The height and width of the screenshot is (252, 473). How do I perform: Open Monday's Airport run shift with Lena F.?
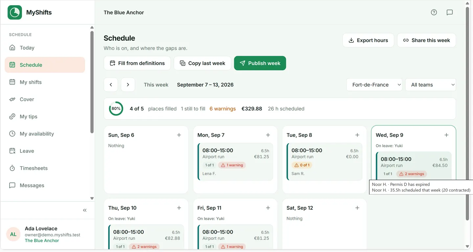[x=236, y=162]
